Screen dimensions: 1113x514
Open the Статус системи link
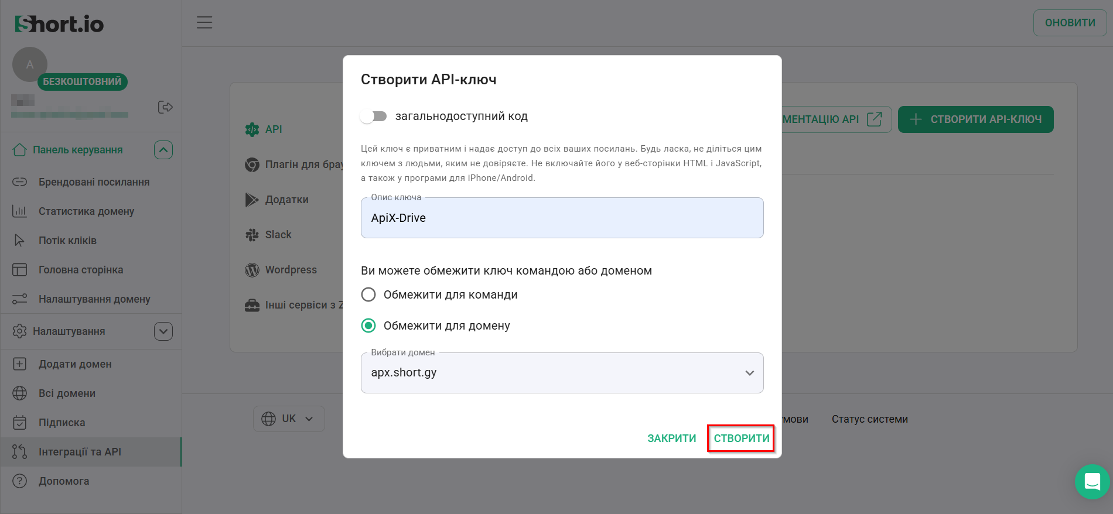click(x=870, y=419)
